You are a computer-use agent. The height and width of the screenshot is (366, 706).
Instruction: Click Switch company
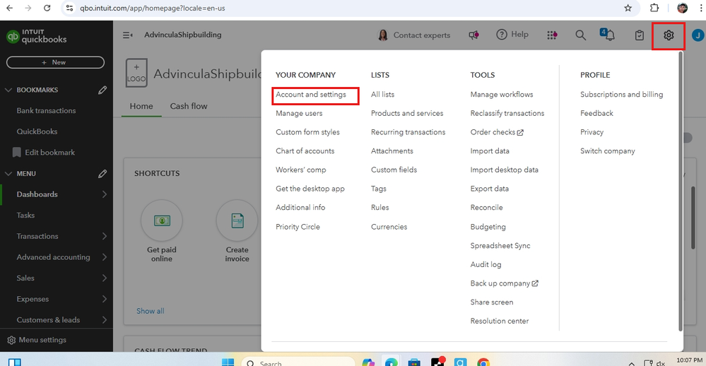point(607,151)
